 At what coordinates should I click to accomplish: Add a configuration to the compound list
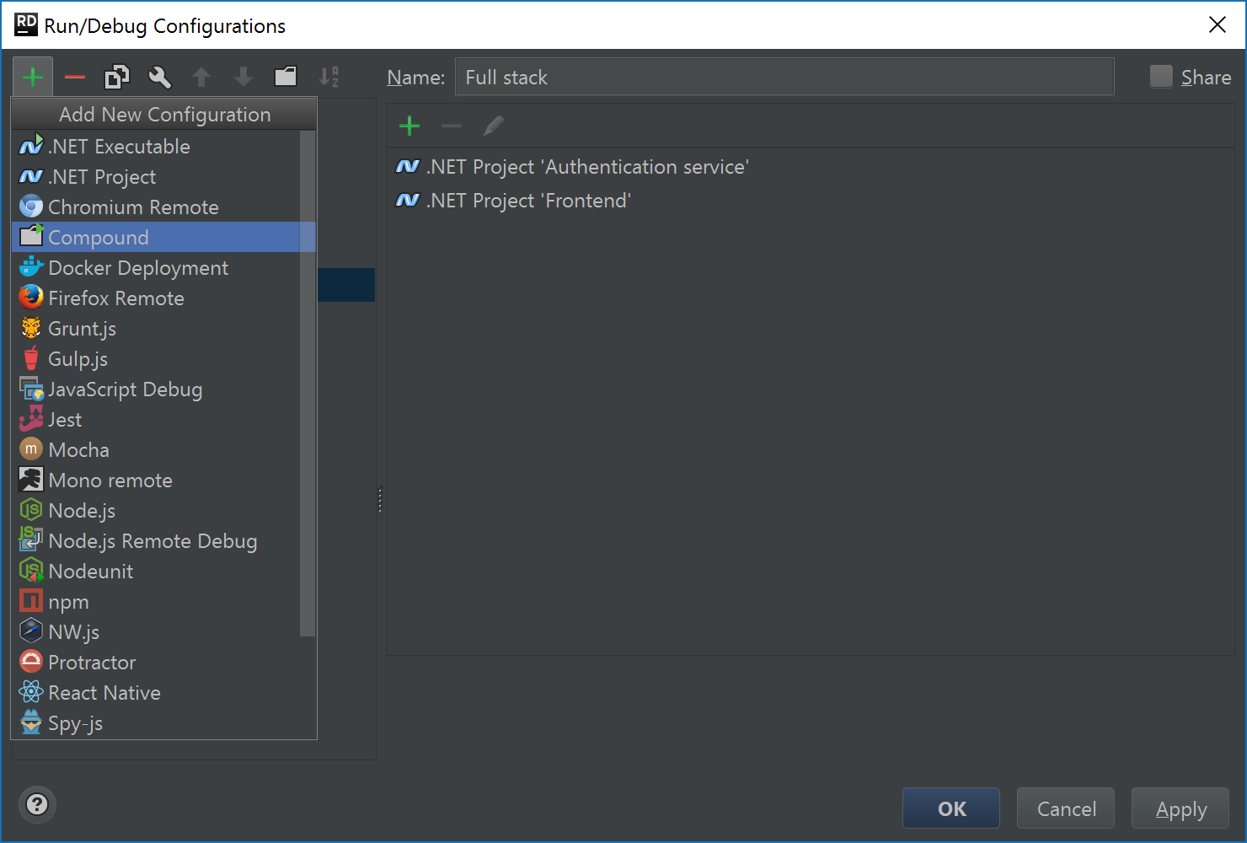pos(409,126)
